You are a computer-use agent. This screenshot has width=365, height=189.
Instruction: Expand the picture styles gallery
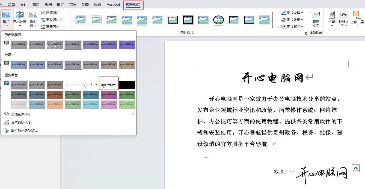click(x=275, y=20)
